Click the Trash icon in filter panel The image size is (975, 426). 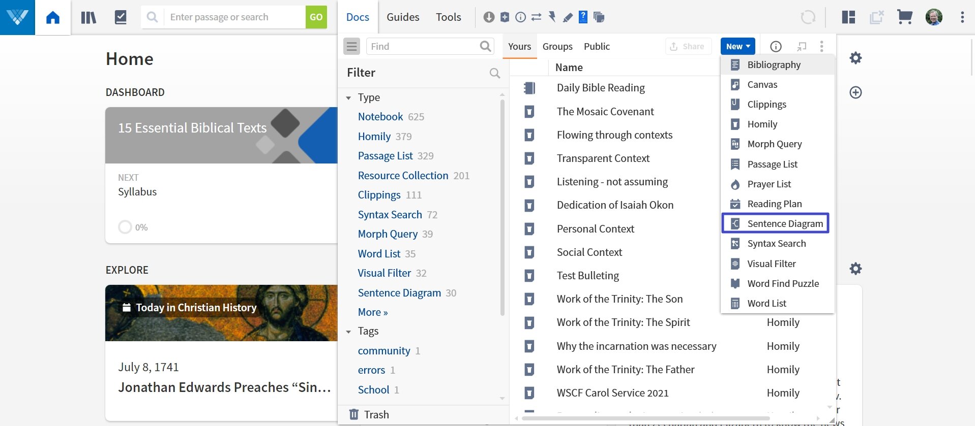tap(354, 414)
